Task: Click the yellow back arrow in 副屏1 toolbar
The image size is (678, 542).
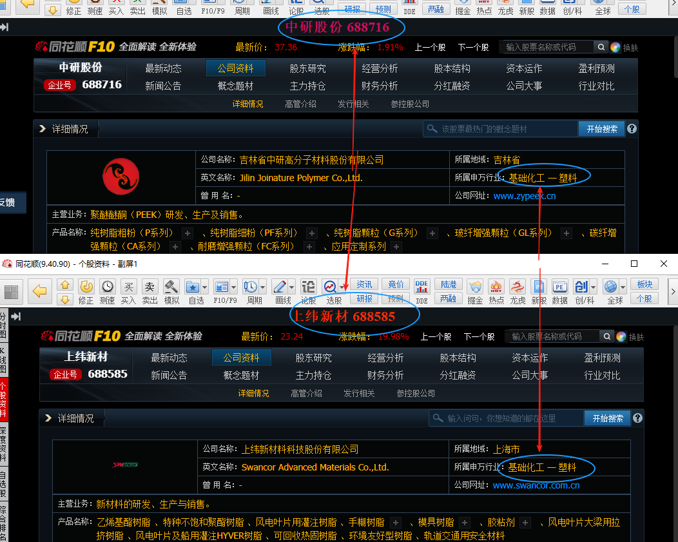Action: click(40, 291)
